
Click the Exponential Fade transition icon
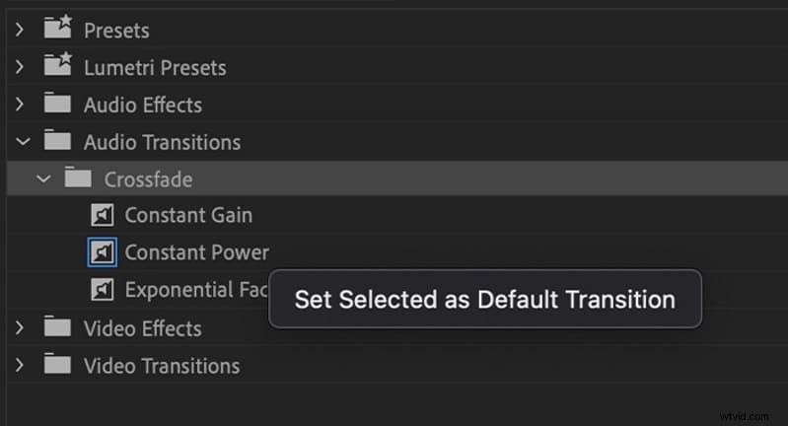click(102, 290)
